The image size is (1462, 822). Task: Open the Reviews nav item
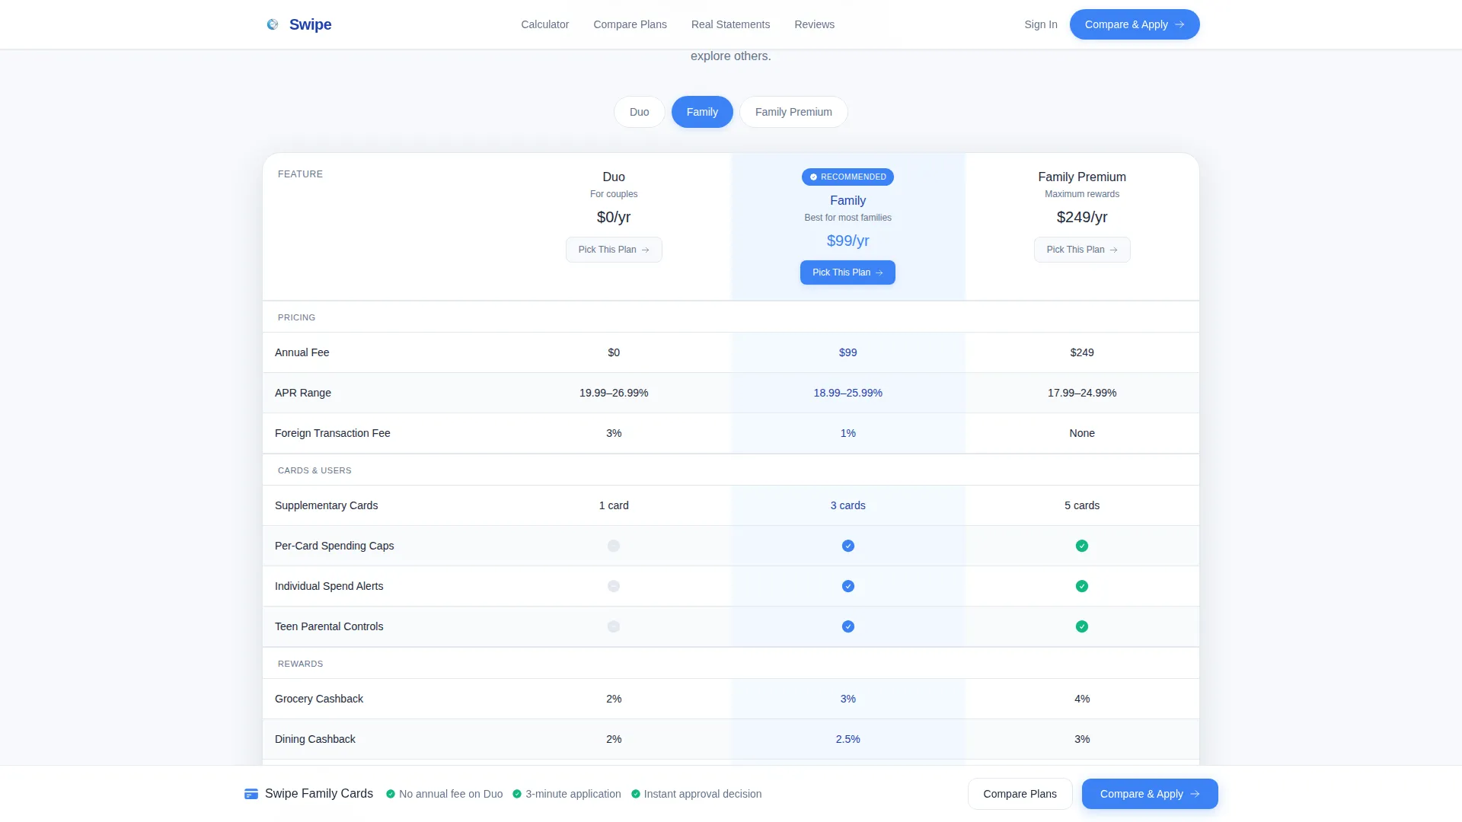coord(814,24)
